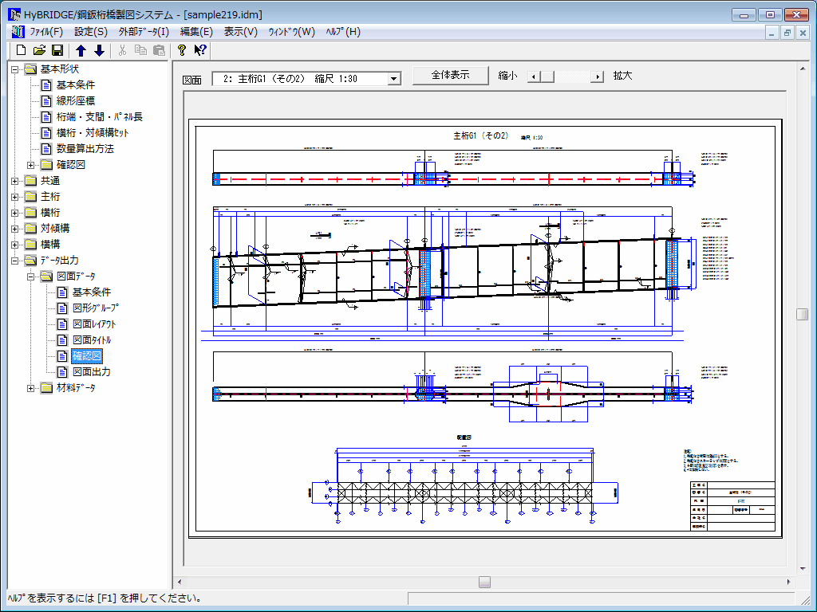The image size is (817, 612).
Task: Expand the 主桁 tree folder
Action: [x=15, y=197]
